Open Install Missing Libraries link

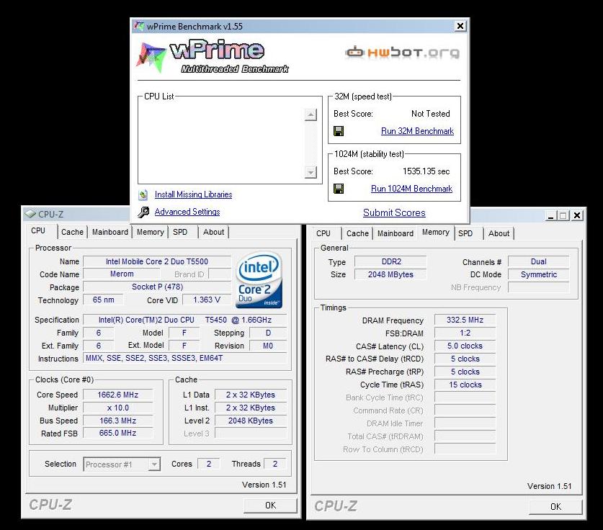pyautogui.click(x=194, y=194)
